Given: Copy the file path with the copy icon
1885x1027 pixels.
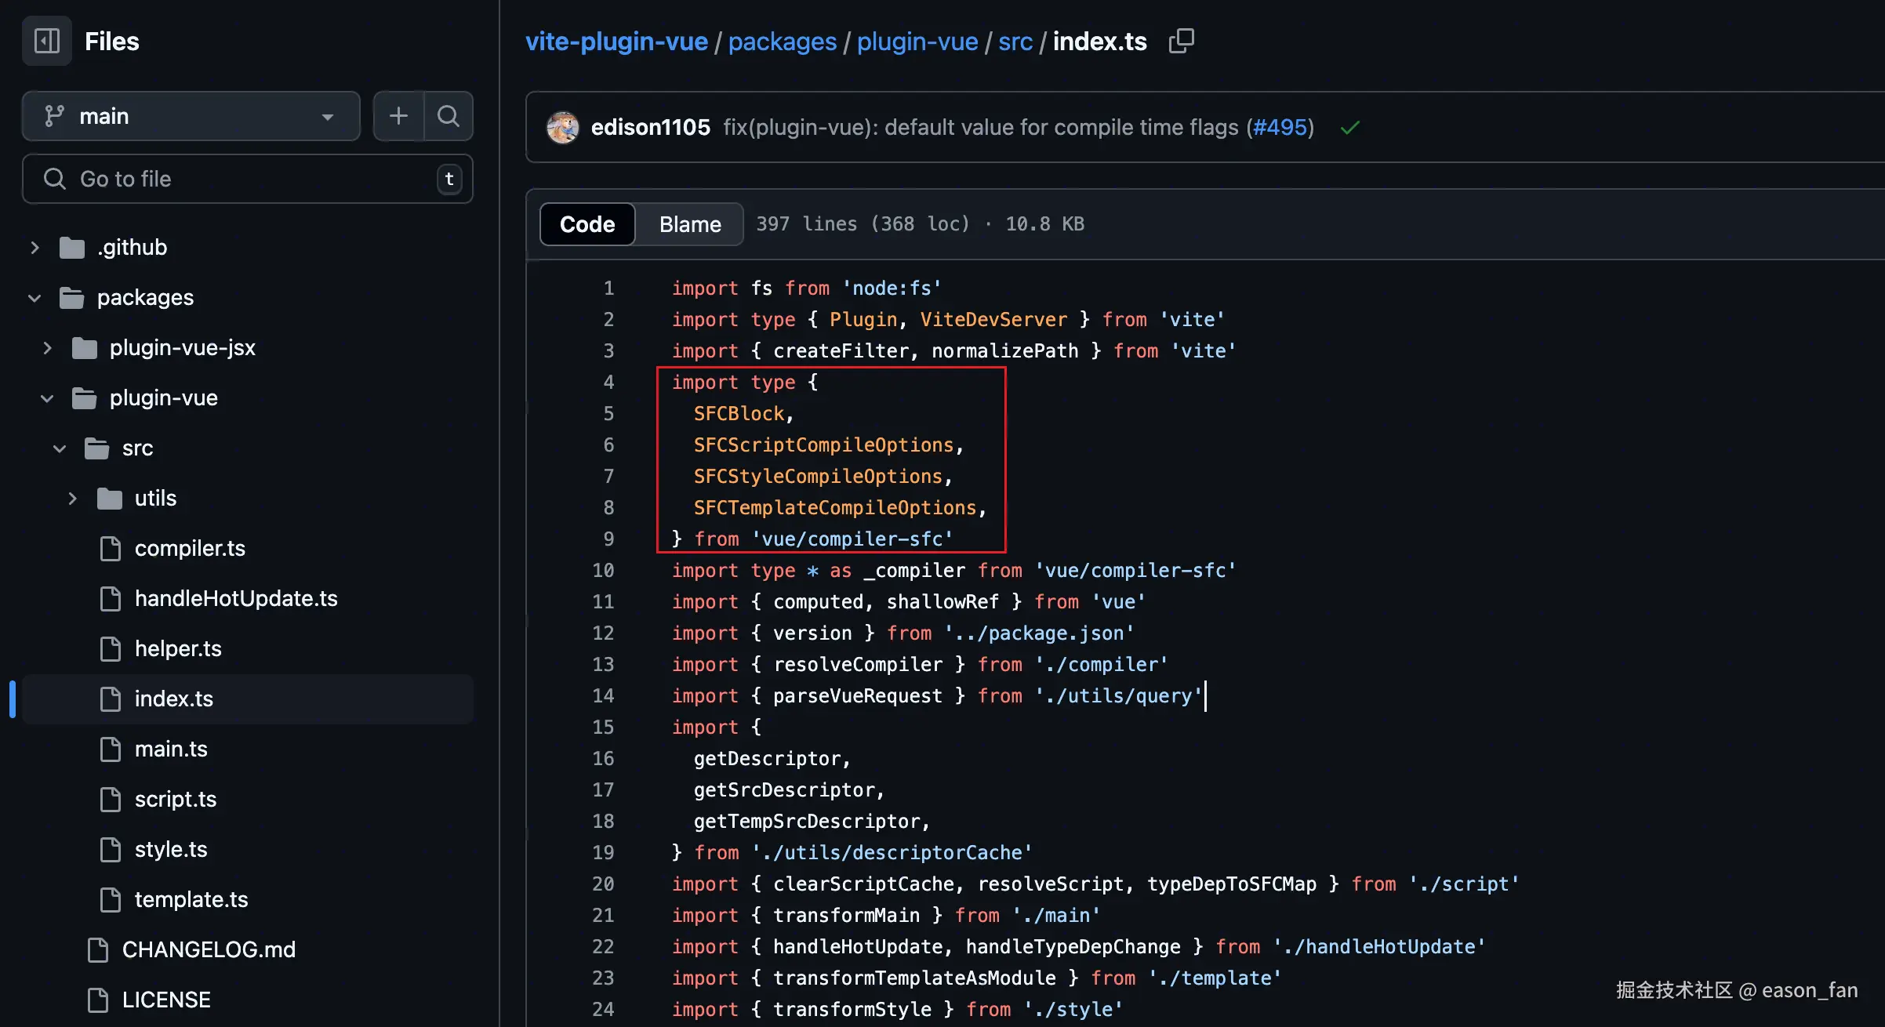Looking at the screenshot, I should [x=1181, y=41].
